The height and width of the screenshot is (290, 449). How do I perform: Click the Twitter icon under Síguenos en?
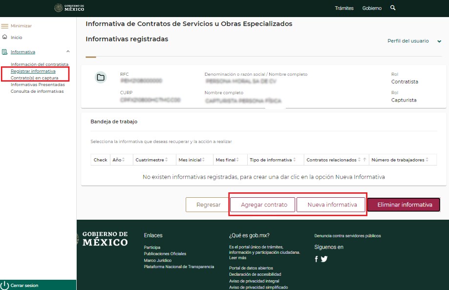pos(324,259)
